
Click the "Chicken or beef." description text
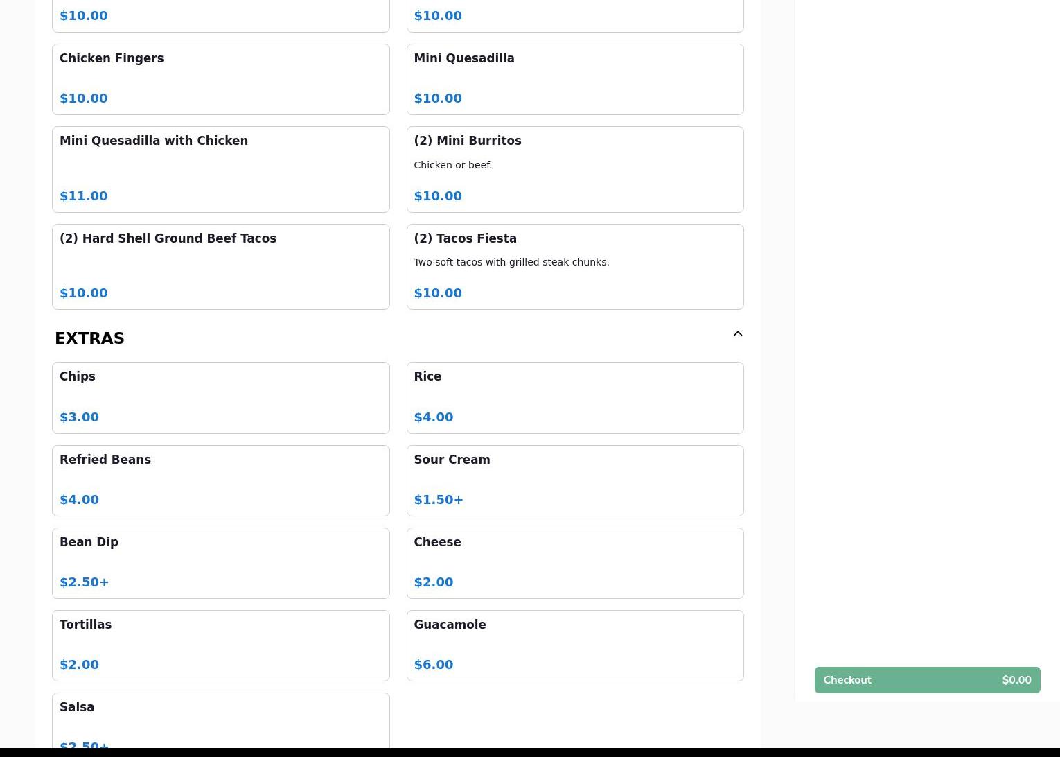click(x=453, y=165)
